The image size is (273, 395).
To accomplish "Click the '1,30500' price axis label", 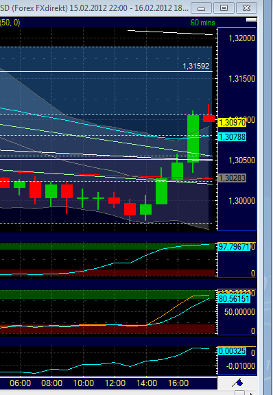I will 241,160.
